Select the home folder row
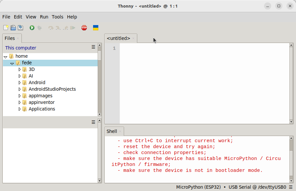The image size is (296, 191). tap(50, 56)
